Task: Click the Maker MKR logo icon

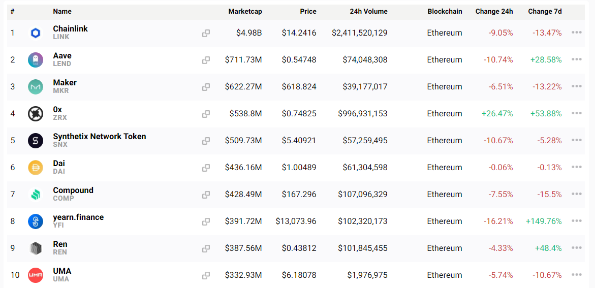Action: coord(36,87)
